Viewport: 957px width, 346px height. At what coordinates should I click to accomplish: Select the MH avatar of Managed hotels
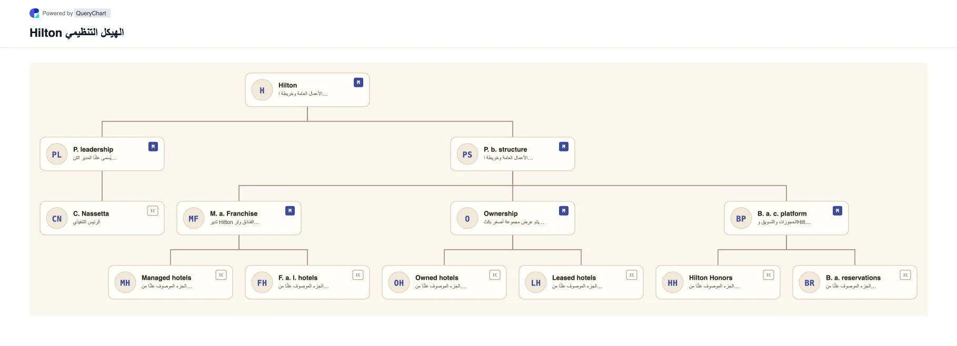click(125, 283)
